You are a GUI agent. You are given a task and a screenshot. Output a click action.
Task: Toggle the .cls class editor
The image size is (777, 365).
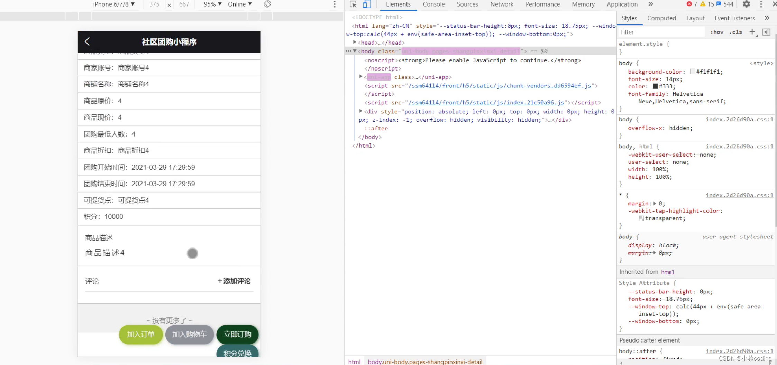point(736,32)
